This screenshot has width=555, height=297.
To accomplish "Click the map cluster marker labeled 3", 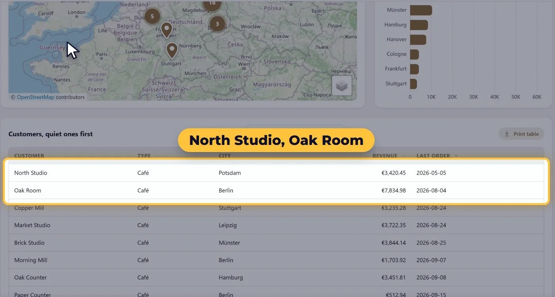I will click(x=217, y=24).
